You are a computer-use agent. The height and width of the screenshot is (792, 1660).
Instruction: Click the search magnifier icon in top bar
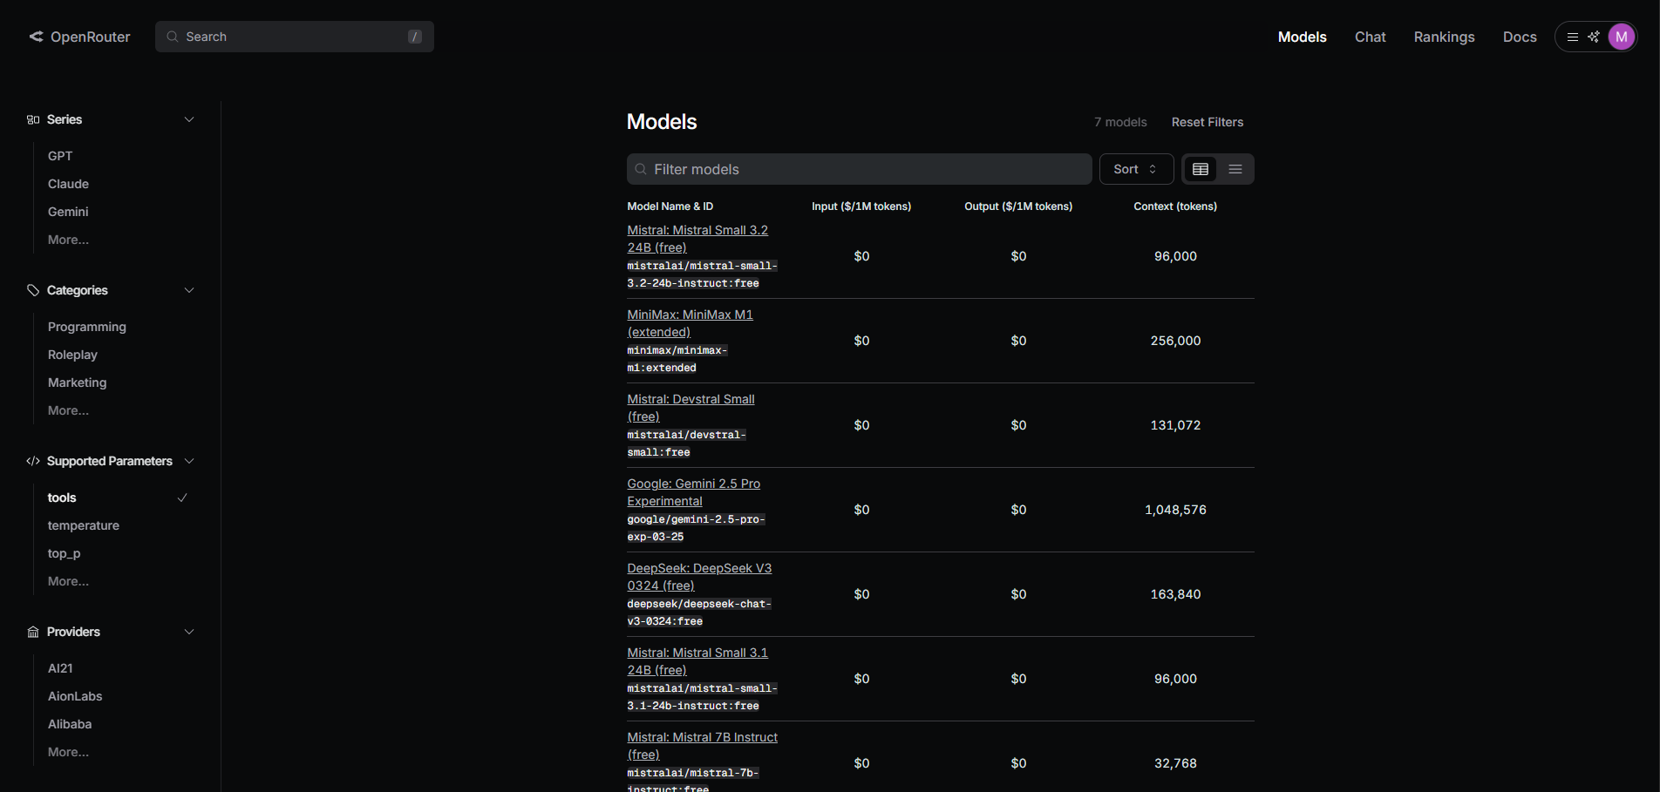point(173,37)
